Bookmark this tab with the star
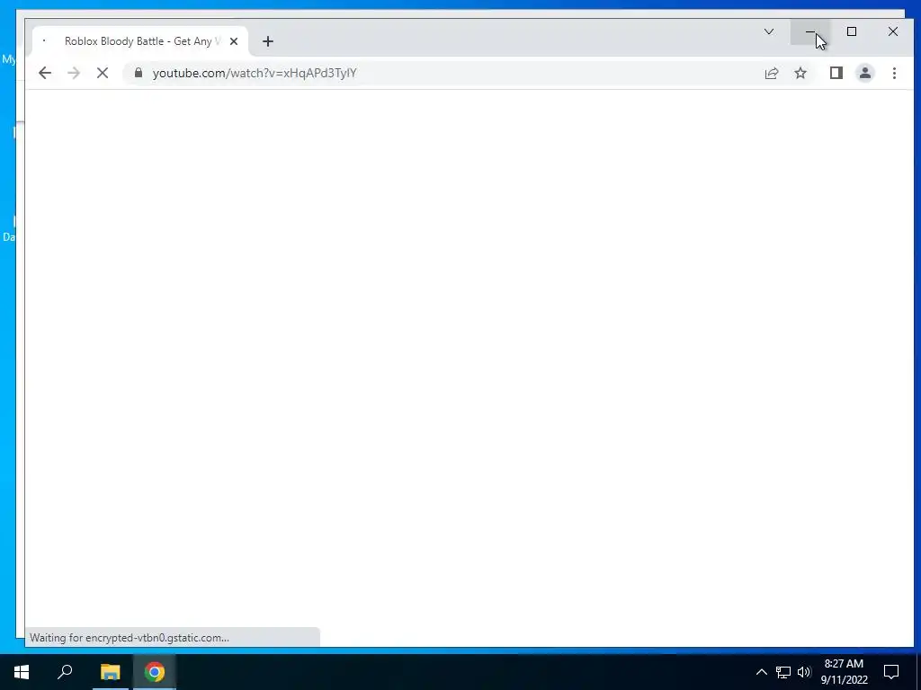This screenshot has width=921, height=690. tap(800, 73)
